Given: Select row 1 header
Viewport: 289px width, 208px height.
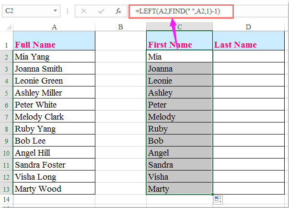Looking at the screenshot, I should [x=6, y=45].
